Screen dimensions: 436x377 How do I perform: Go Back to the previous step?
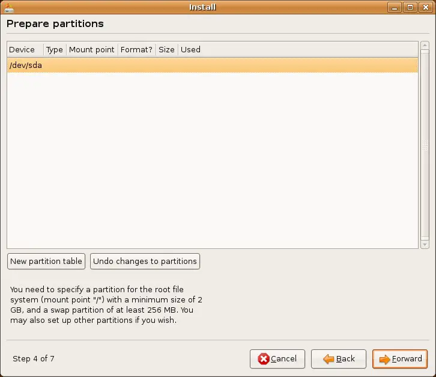coord(338,359)
